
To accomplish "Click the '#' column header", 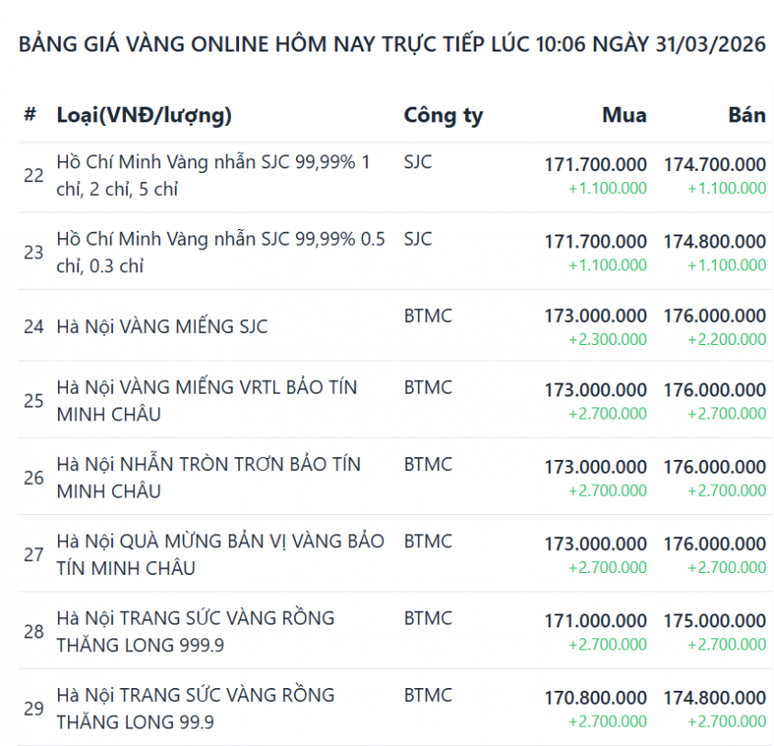I will point(30,115).
